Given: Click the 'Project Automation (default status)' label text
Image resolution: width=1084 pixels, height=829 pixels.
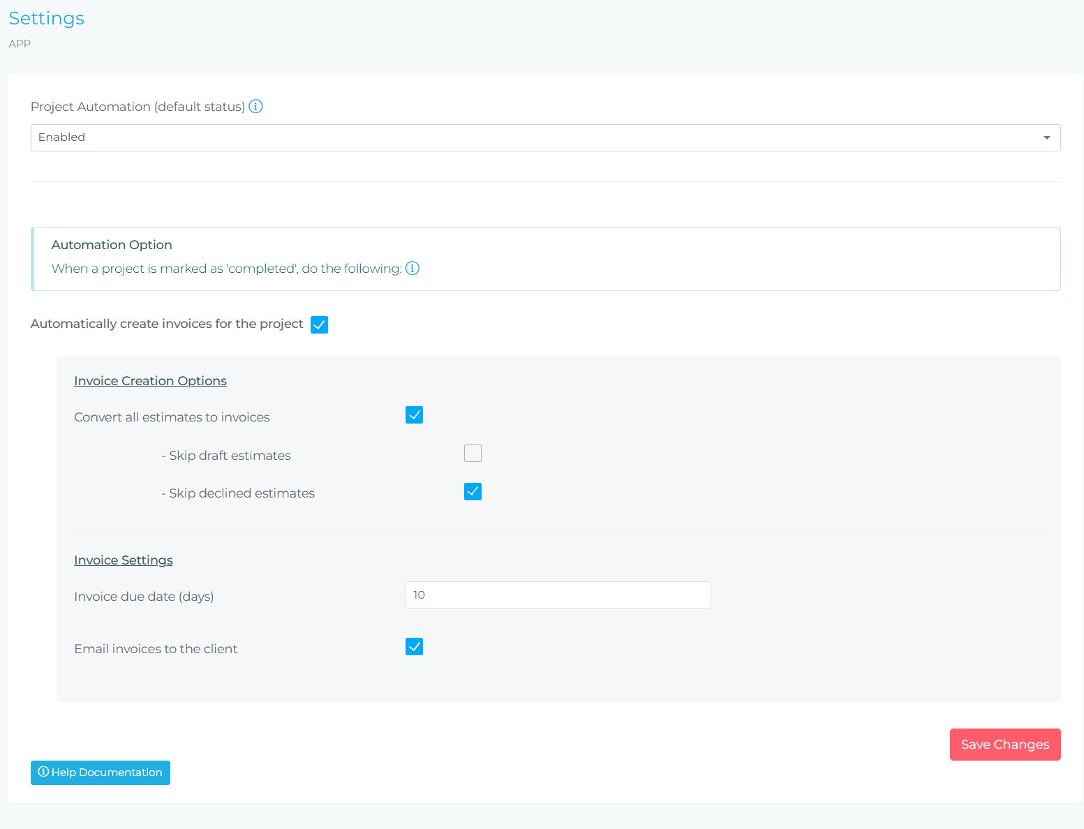Looking at the screenshot, I should (138, 107).
